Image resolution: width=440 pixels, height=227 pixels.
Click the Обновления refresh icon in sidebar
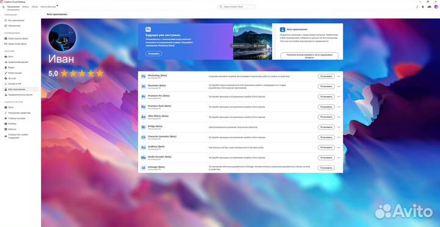pos(5,26)
